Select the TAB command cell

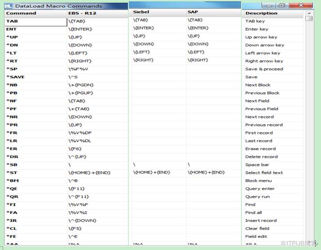(36, 22)
